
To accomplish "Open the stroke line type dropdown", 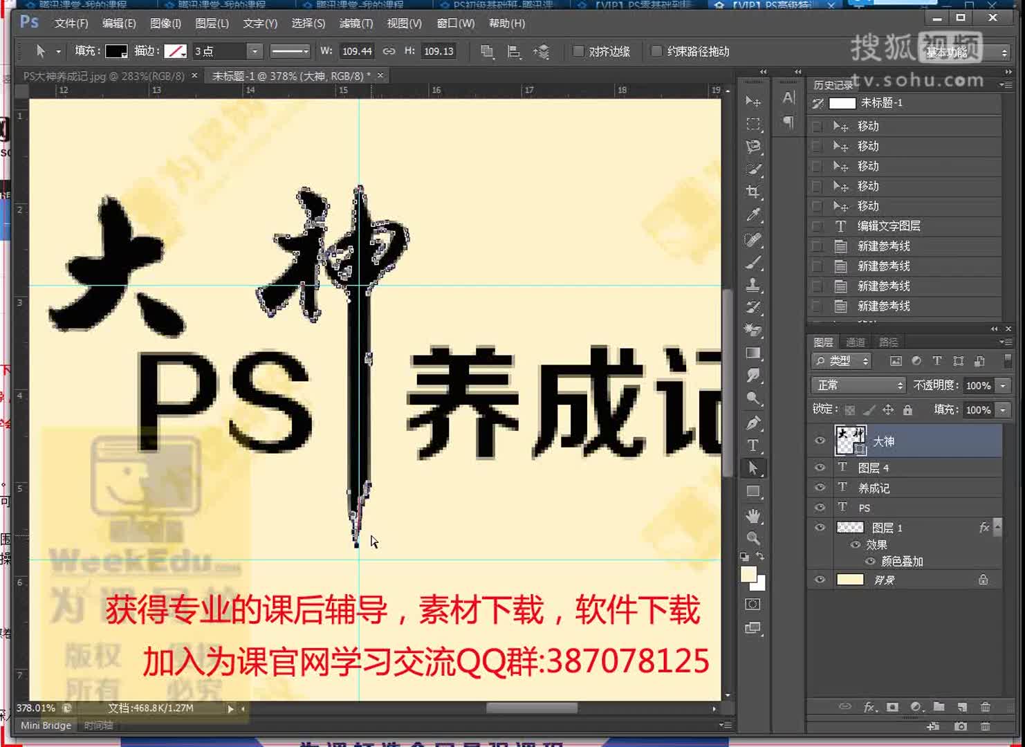I will coord(290,51).
